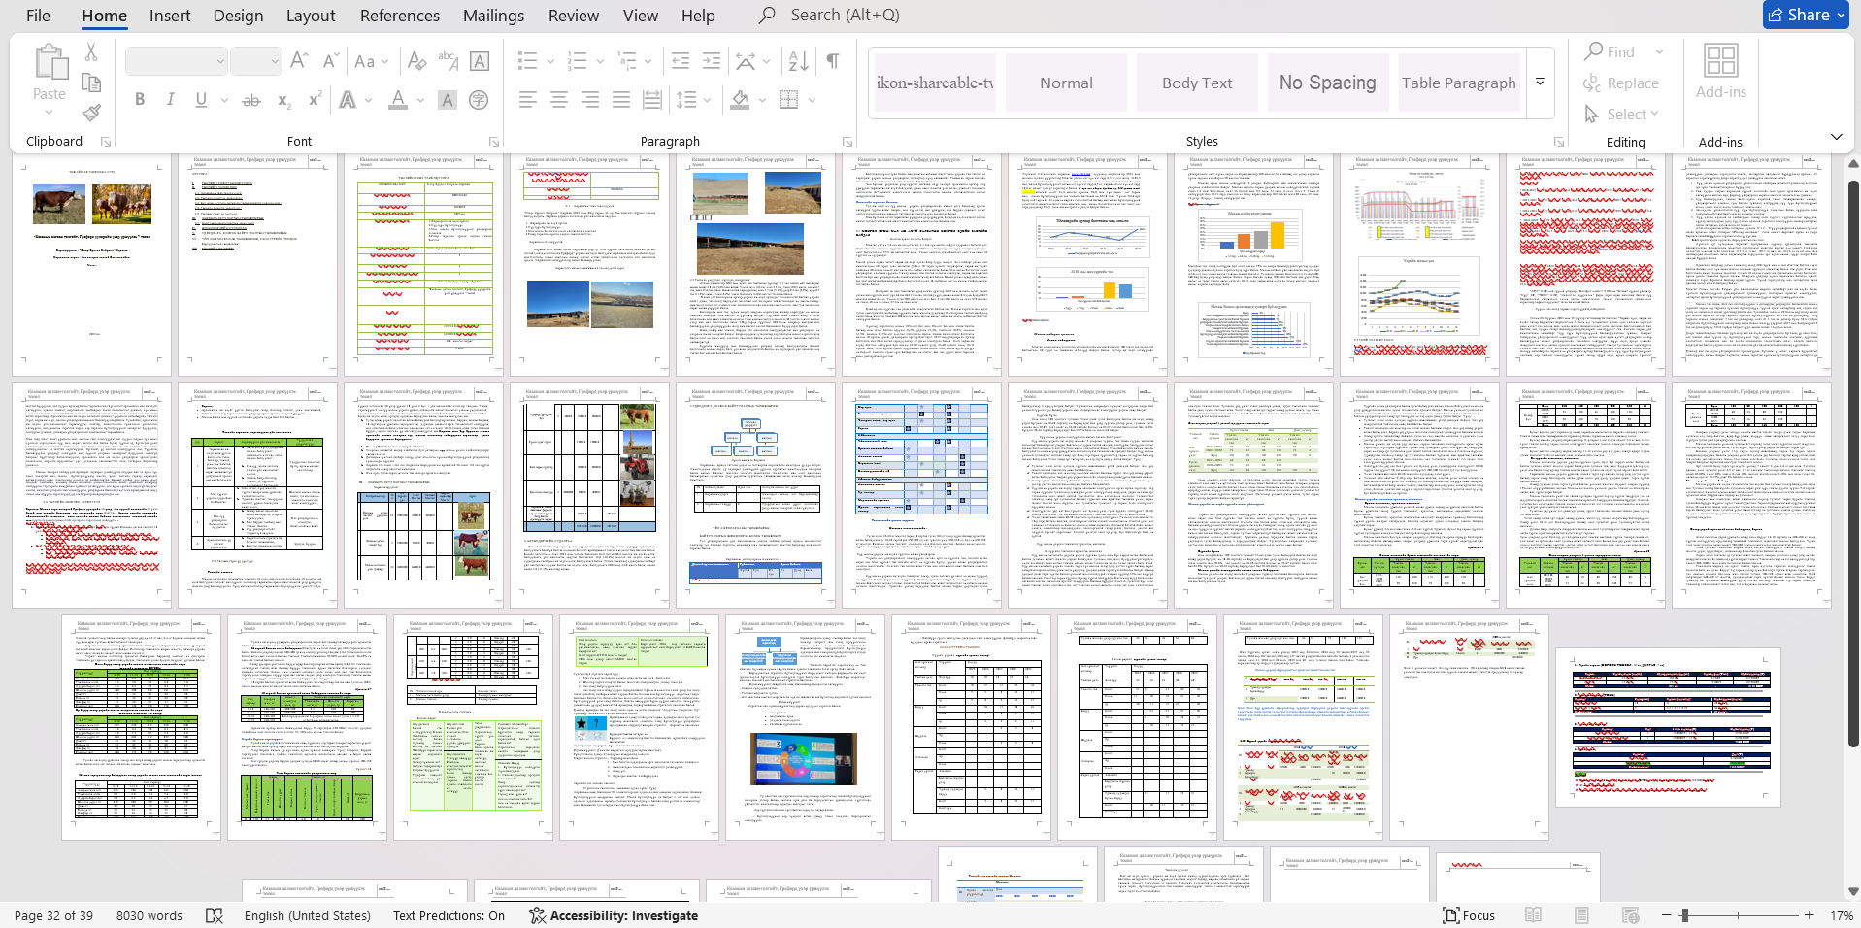Expand the multilevel list dropdown

pyautogui.click(x=648, y=61)
